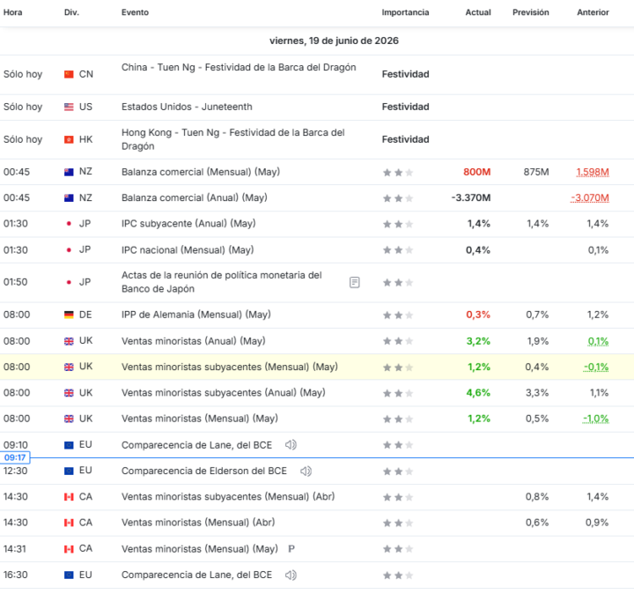Click the China flag icon in CN row
The image size is (634, 594).
[x=70, y=74]
